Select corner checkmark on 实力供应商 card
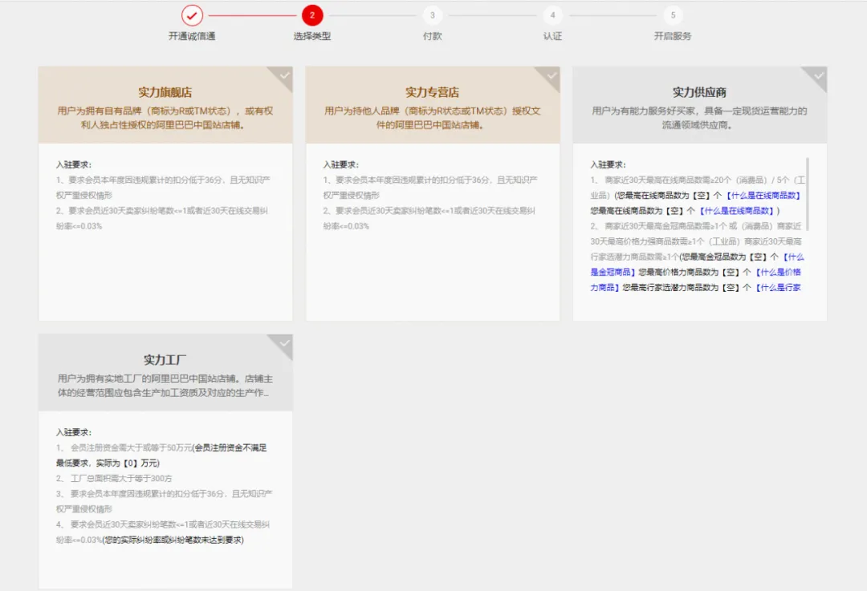The width and height of the screenshot is (867, 591). (818, 76)
